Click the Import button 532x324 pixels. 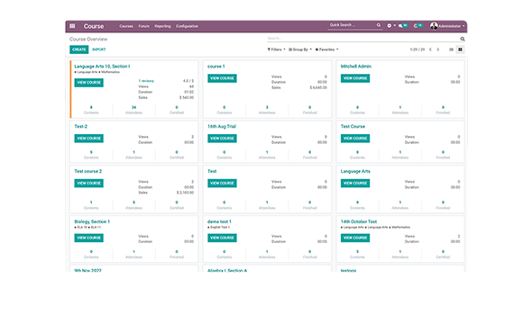(x=98, y=49)
